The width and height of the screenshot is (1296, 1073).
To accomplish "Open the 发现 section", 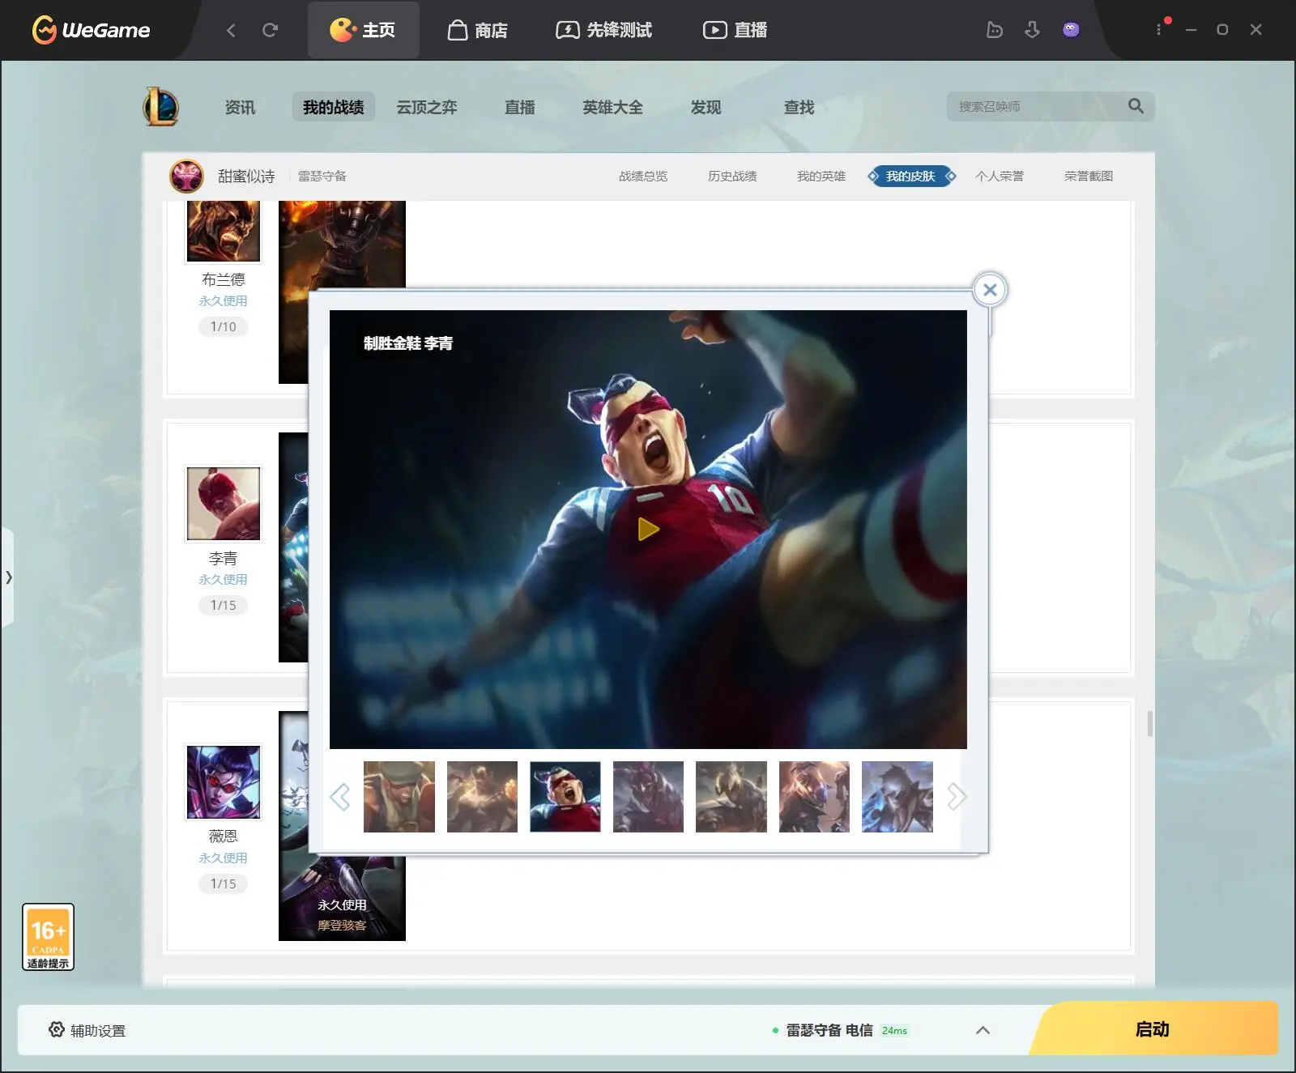I will point(706,107).
